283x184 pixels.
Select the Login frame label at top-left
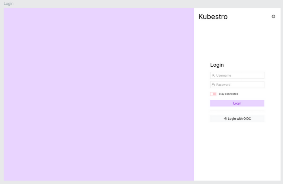coord(8,3)
